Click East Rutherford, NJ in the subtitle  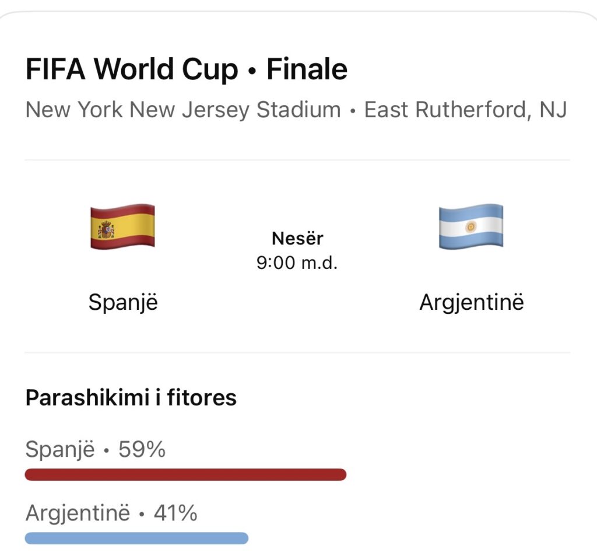466,110
